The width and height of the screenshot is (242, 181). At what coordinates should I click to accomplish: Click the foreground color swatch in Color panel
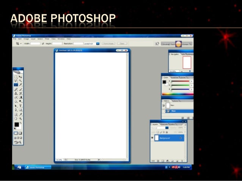pos(164,82)
